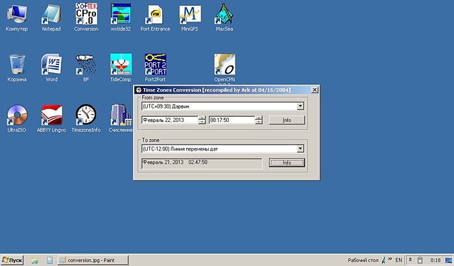Open the Пуск start menu
This screenshot has height=266, width=454.
click(12, 260)
